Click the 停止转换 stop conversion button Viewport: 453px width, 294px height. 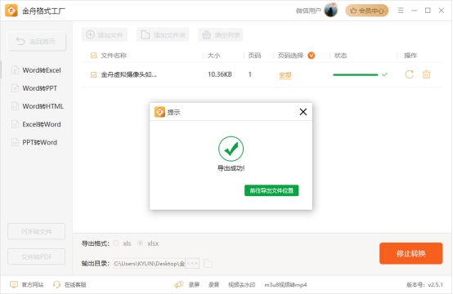(410, 253)
